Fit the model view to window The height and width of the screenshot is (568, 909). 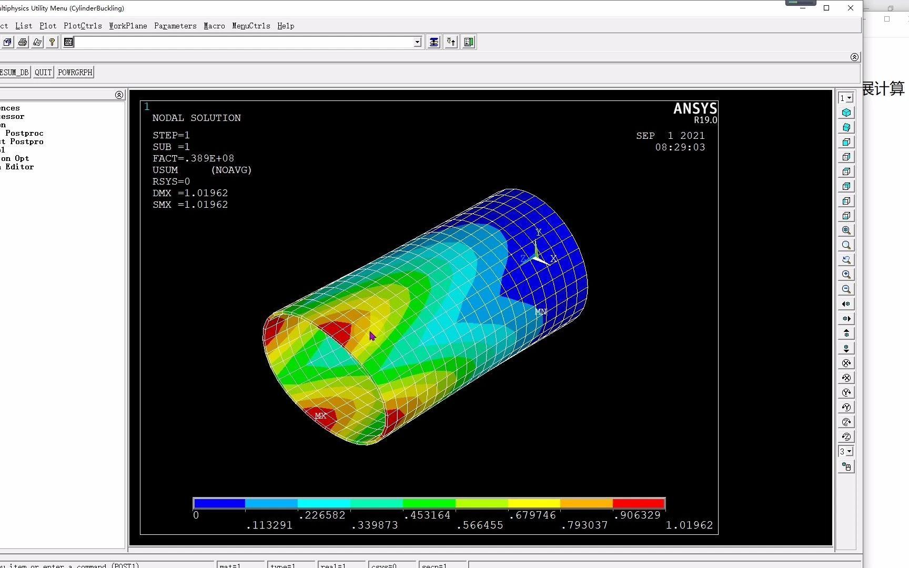(x=846, y=230)
